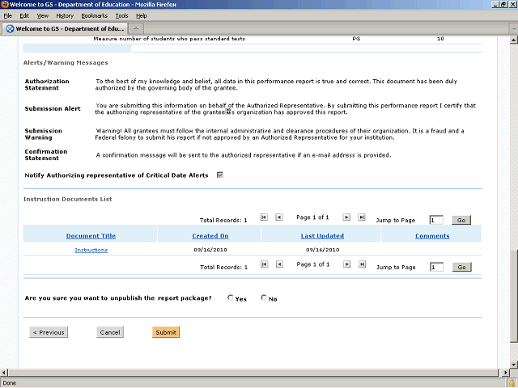Open the new tab button

point(136,28)
